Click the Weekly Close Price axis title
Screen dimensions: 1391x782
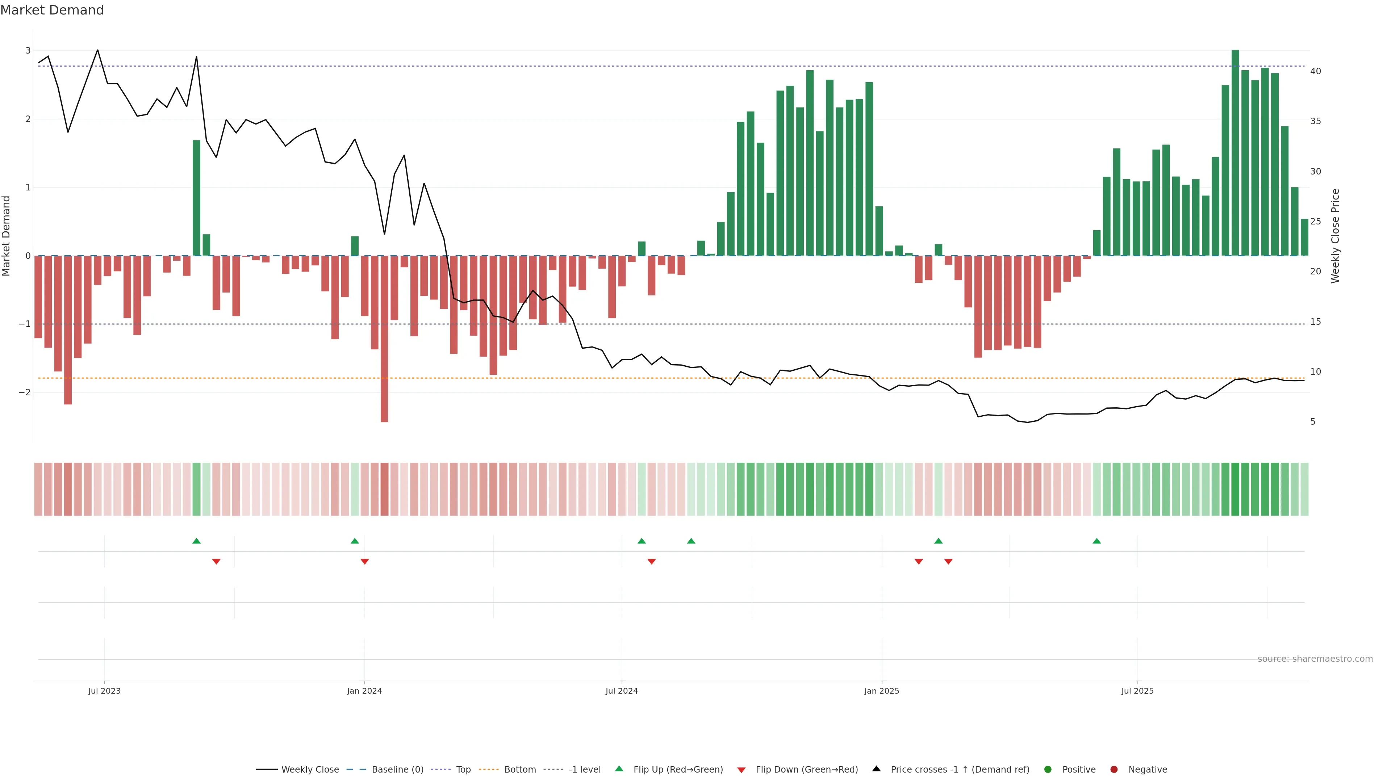pyautogui.click(x=1335, y=236)
